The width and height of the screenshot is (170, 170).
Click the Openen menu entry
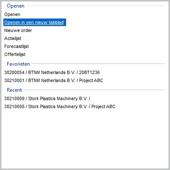click(12, 14)
